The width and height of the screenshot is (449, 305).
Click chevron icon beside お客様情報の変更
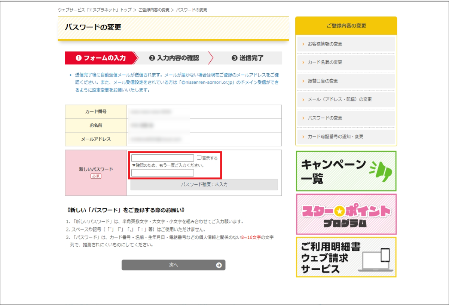tap(303, 44)
